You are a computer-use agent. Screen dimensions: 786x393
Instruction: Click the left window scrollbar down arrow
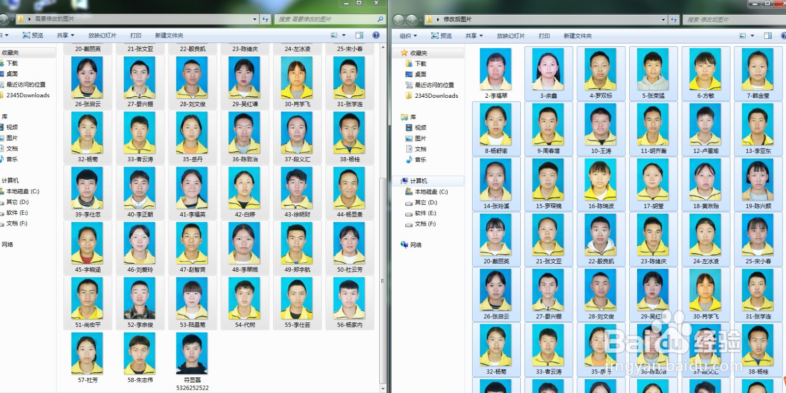pos(383,389)
